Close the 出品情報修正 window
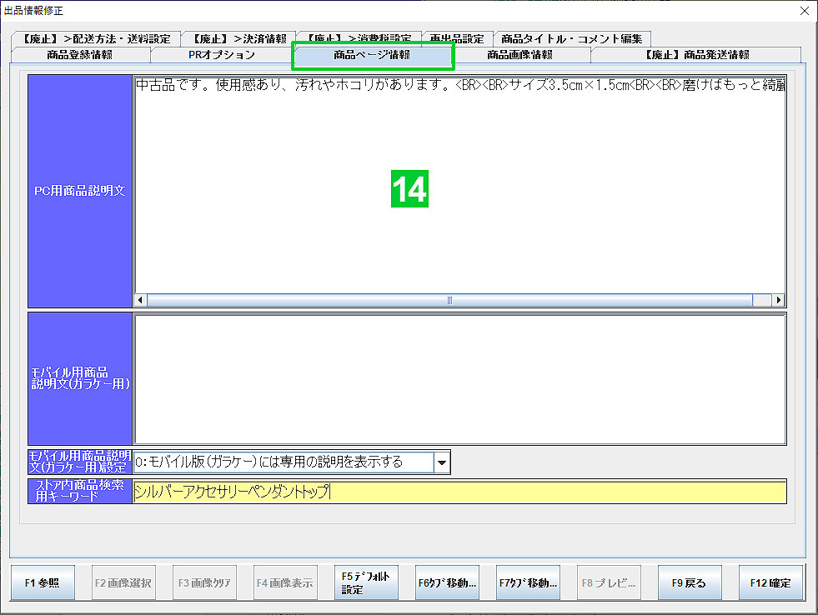818x615 pixels. click(x=804, y=11)
